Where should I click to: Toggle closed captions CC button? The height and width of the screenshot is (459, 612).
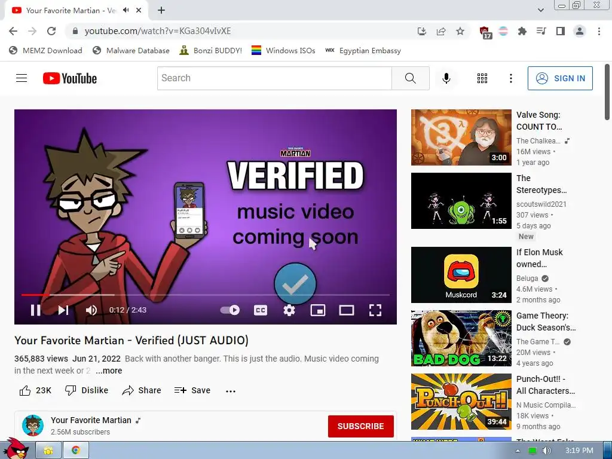tap(261, 310)
